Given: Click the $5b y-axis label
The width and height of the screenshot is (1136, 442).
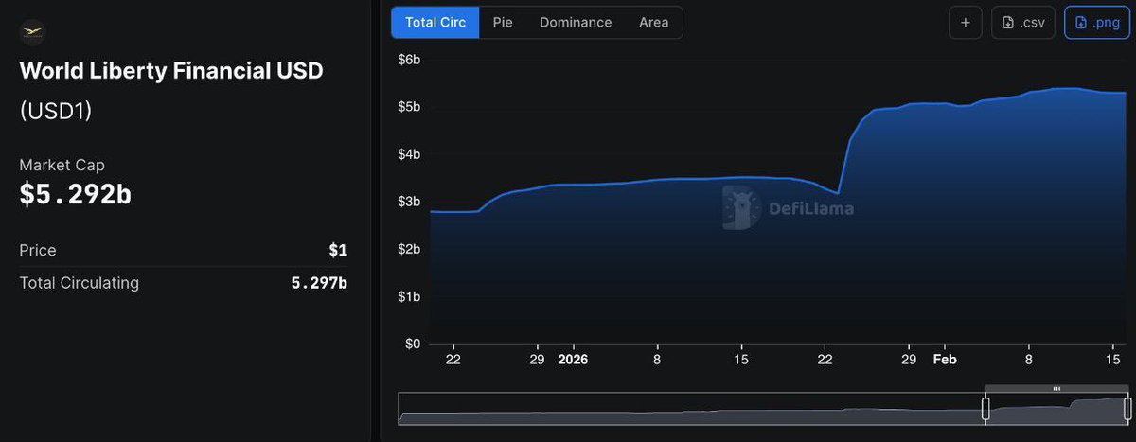Looking at the screenshot, I should tap(408, 107).
